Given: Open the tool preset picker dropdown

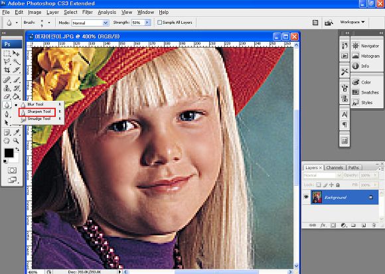Looking at the screenshot, I should (x=17, y=23).
